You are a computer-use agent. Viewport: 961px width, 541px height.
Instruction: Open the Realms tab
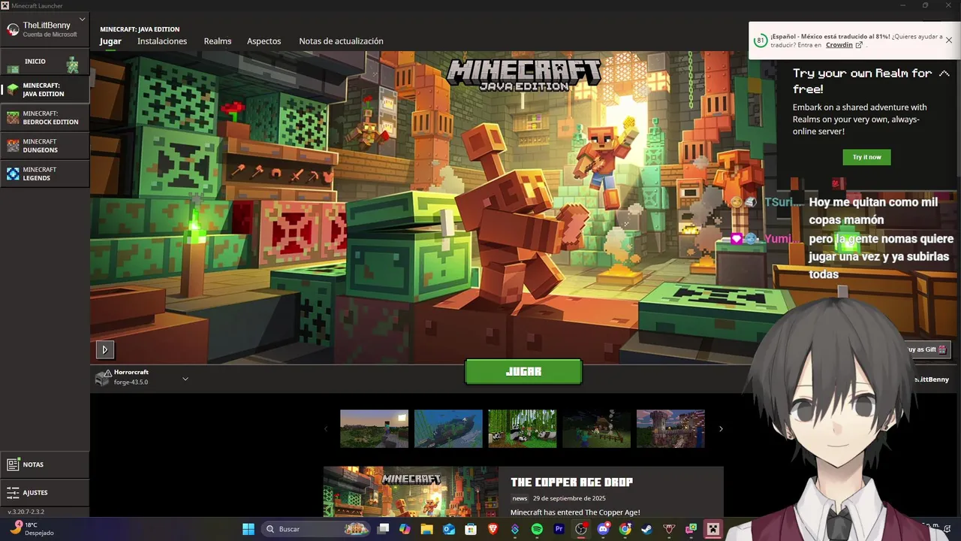tap(218, 41)
